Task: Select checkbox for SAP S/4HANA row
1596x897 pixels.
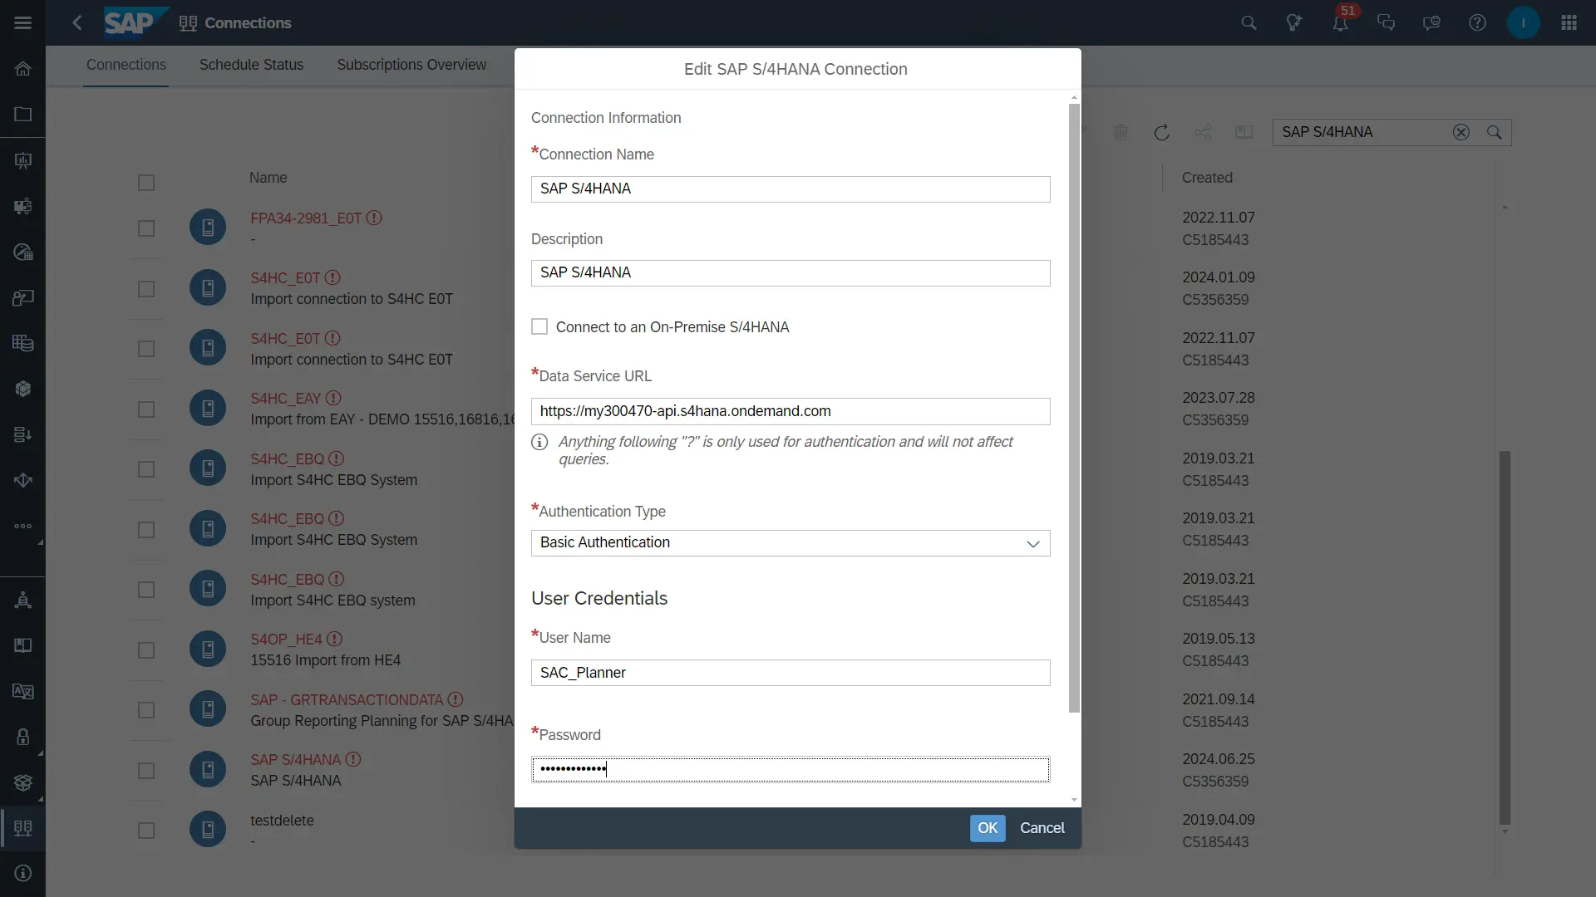Action: pyautogui.click(x=146, y=771)
